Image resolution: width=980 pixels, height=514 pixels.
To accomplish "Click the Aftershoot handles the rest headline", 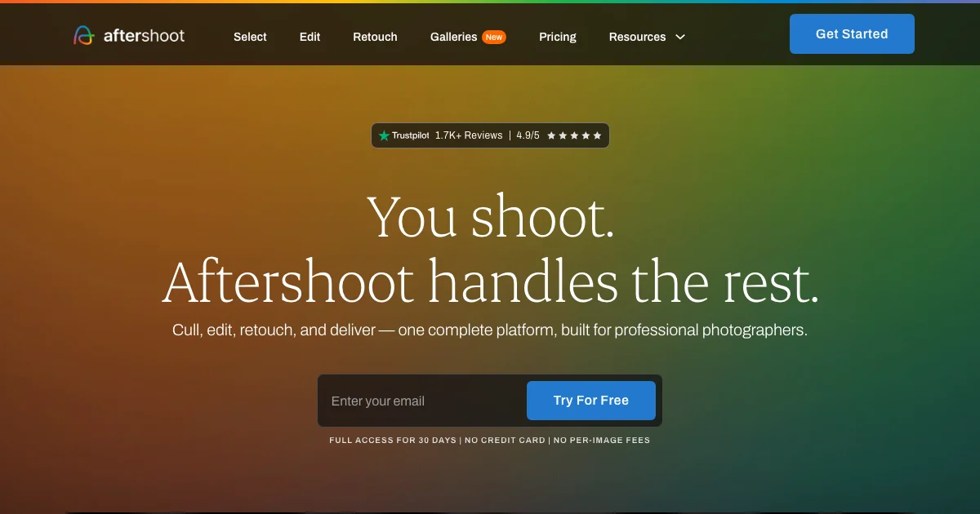I will [x=490, y=281].
